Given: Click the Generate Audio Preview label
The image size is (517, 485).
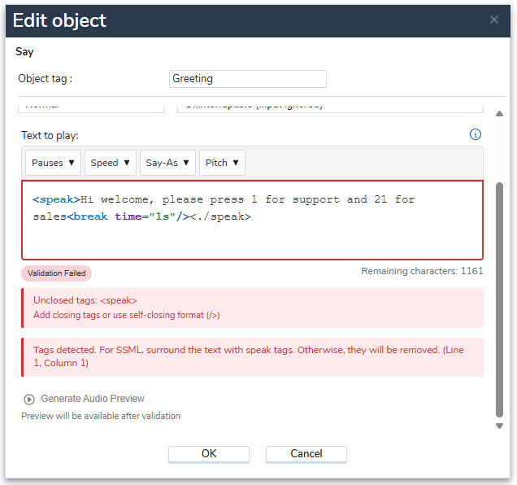Looking at the screenshot, I should (x=92, y=399).
